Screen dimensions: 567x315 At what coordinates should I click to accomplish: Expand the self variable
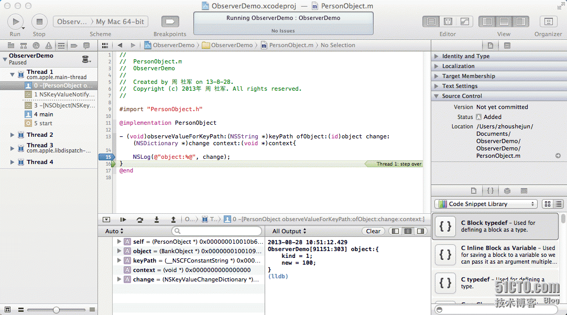click(x=119, y=241)
